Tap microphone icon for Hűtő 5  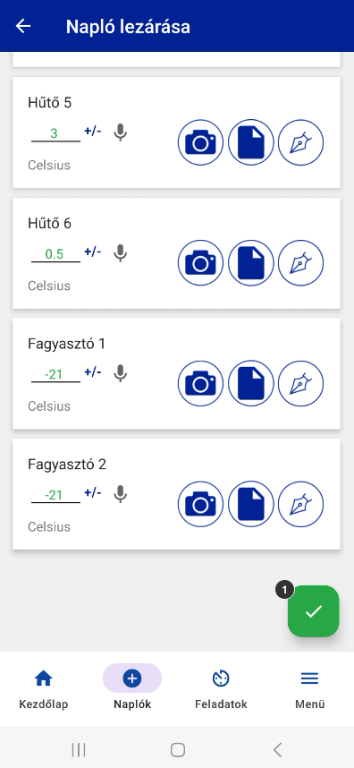click(121, 132)
